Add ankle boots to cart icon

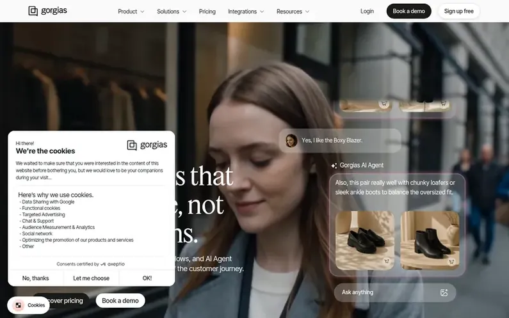[451, 262]
